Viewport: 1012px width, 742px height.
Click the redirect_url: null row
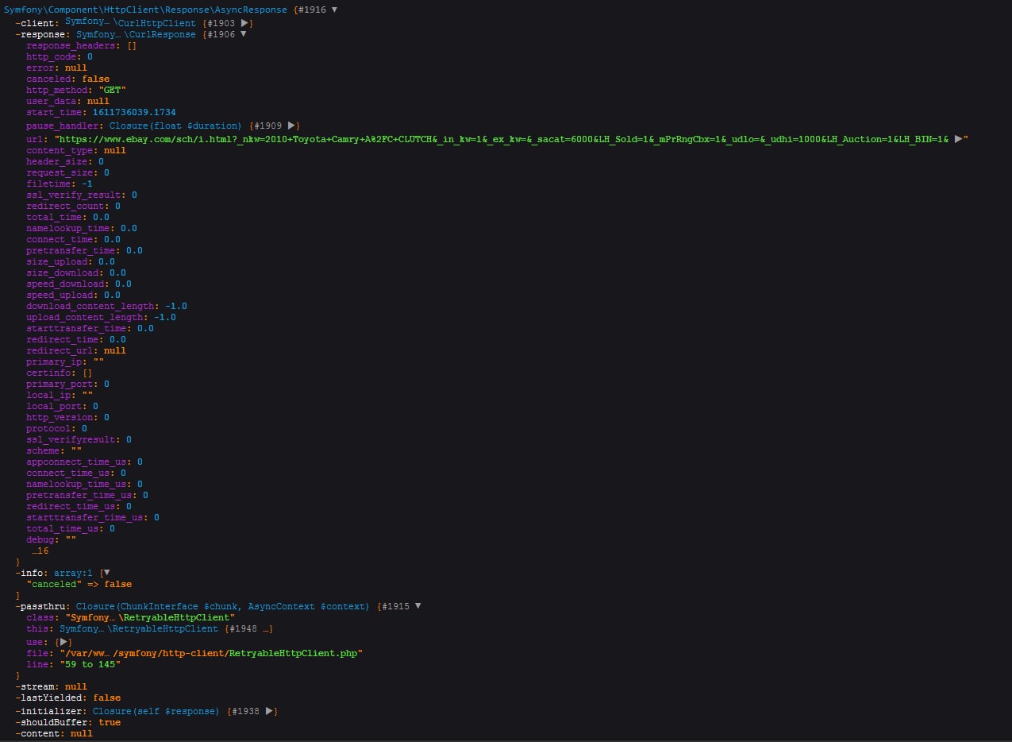point(76,350)
